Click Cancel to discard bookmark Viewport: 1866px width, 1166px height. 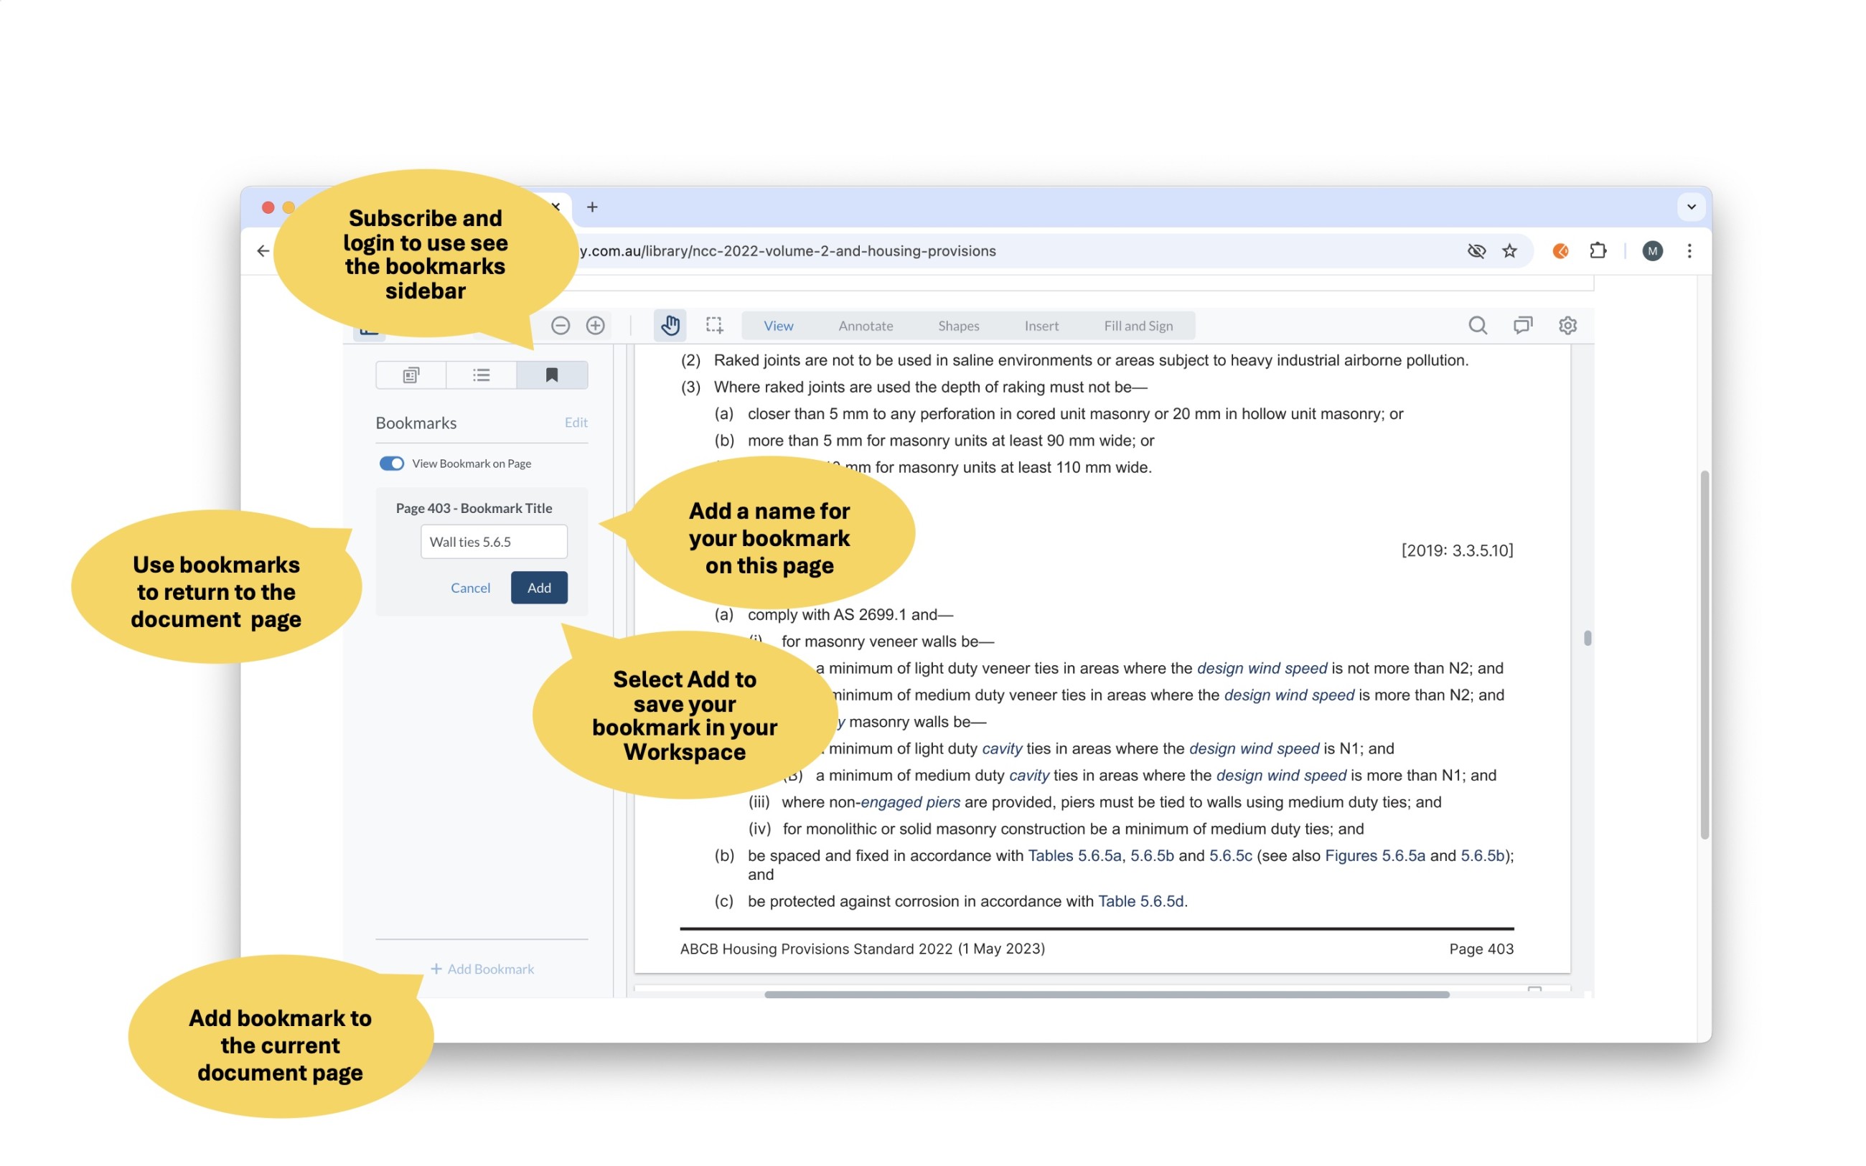(470, 588)
